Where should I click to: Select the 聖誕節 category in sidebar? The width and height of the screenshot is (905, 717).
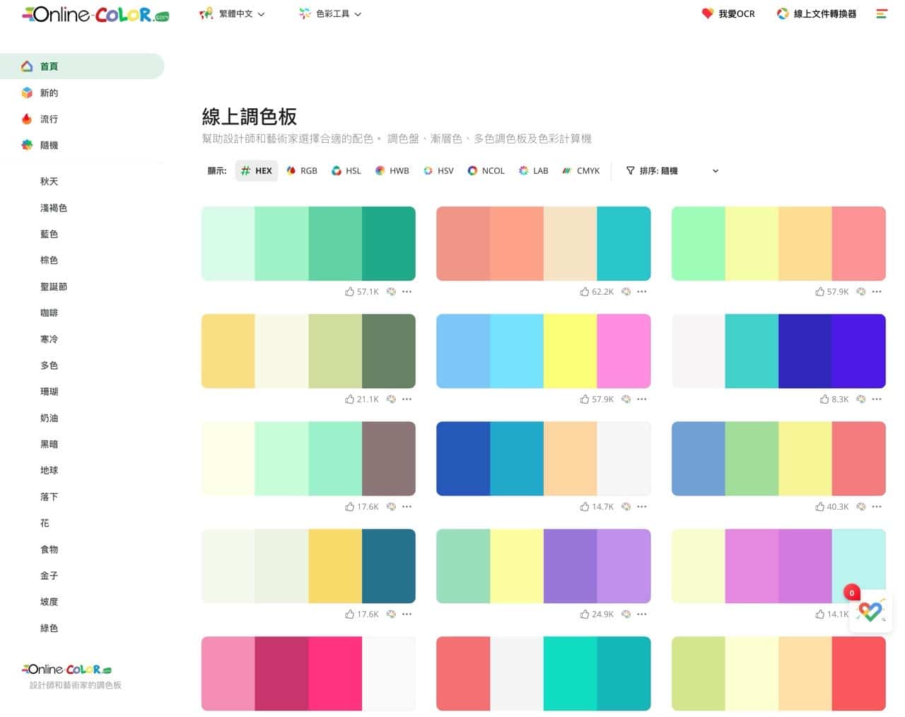click(x=54, y=286)
